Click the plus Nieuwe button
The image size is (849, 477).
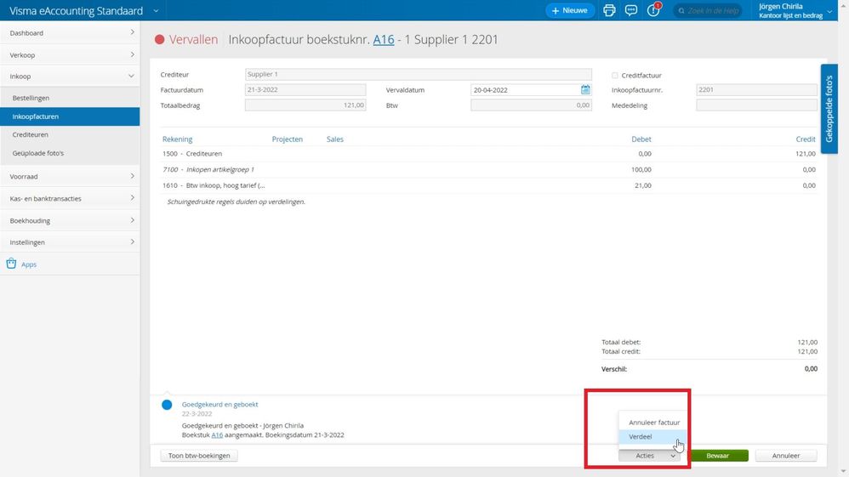coord(569,11)
